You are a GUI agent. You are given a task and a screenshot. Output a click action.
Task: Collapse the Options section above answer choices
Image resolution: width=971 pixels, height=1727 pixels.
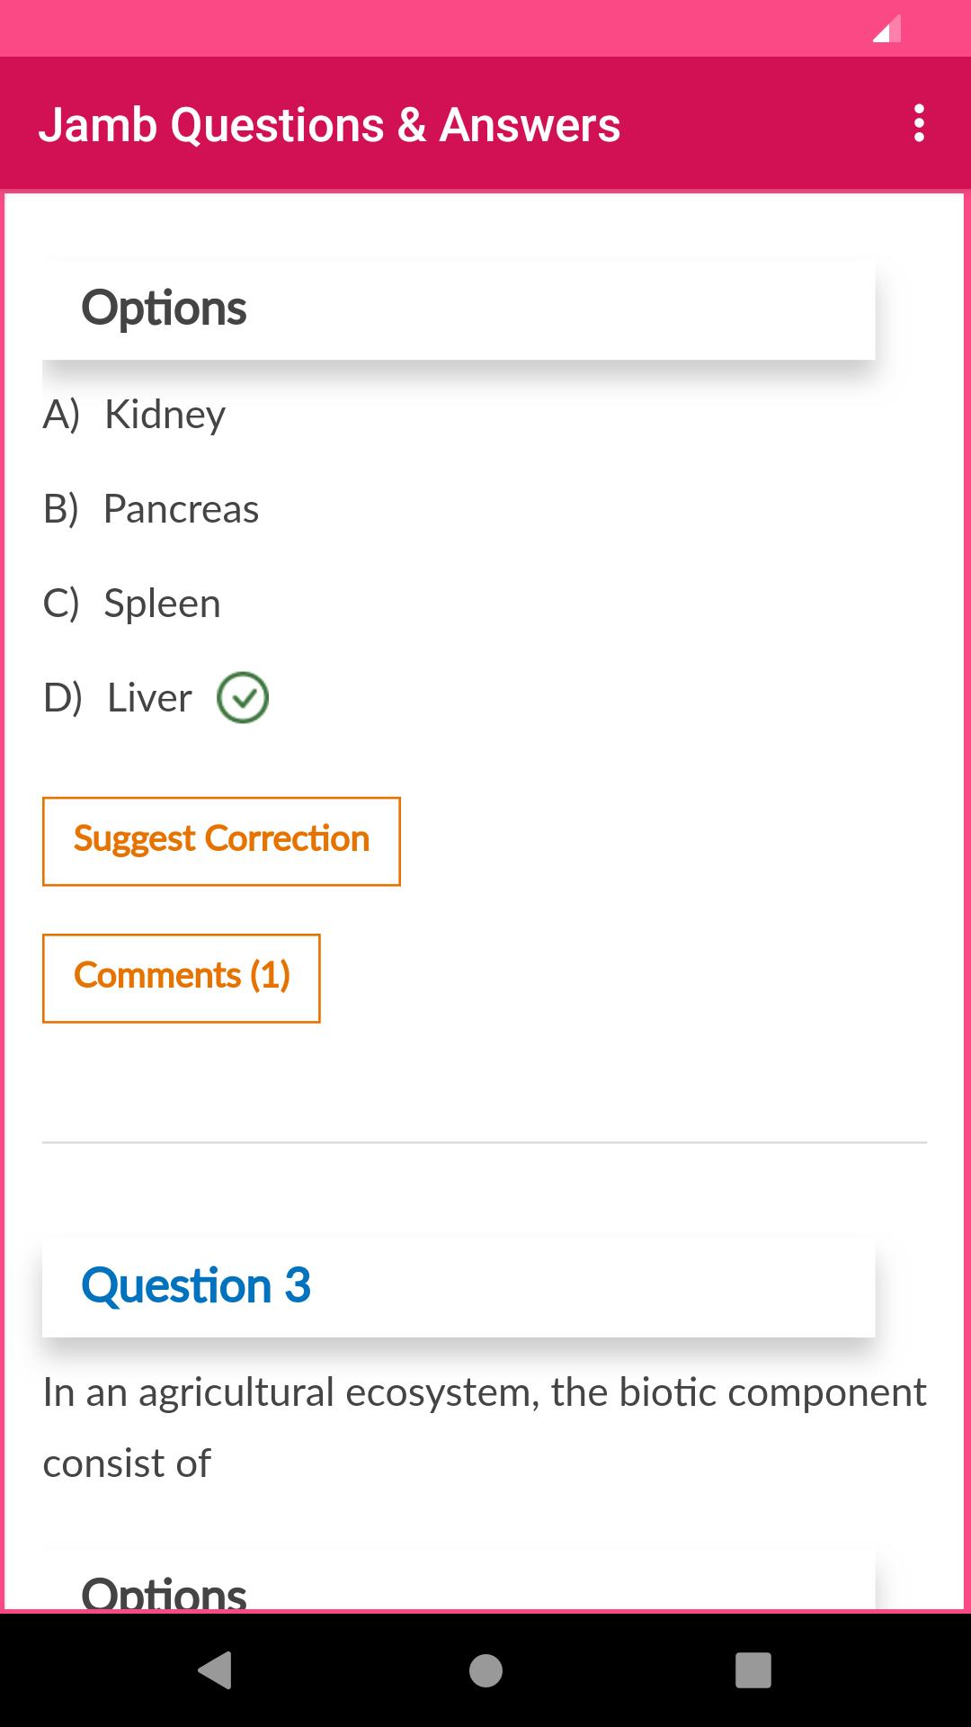click(x=165, y=308)
